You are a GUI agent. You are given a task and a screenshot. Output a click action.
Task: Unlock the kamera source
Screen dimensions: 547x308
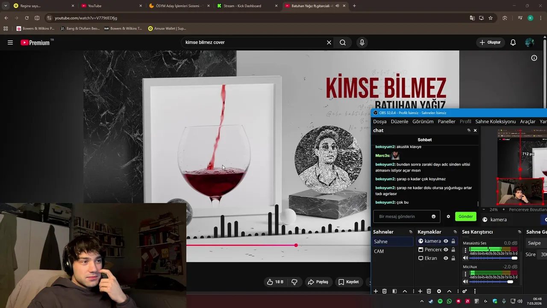pos(453,241)
